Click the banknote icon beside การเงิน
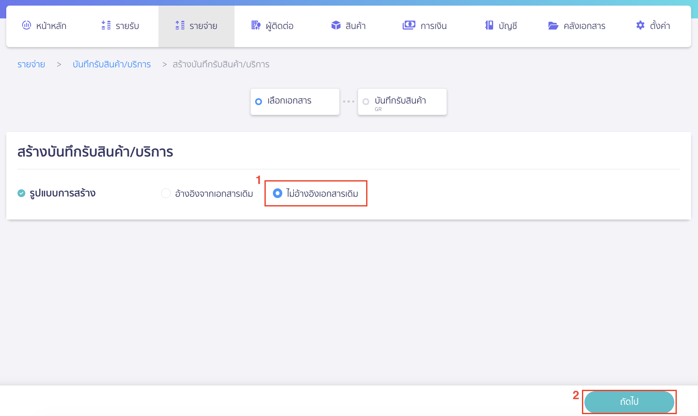This screenshot has height=416, width=698. pyautogui.click(x=409, y=25)
